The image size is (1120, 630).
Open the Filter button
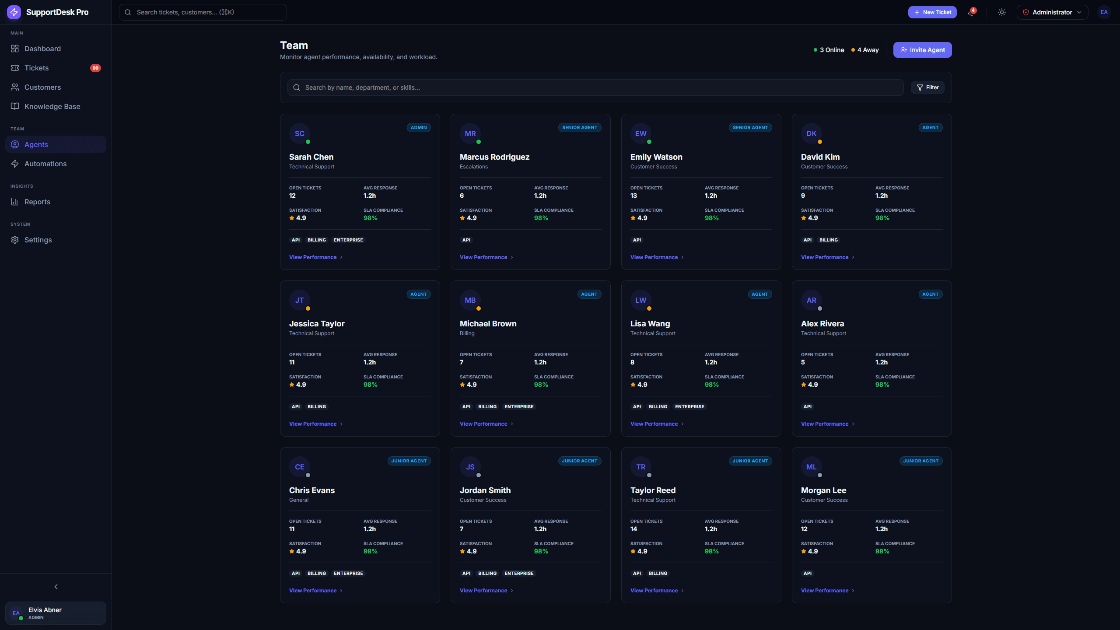pos(927,87)
